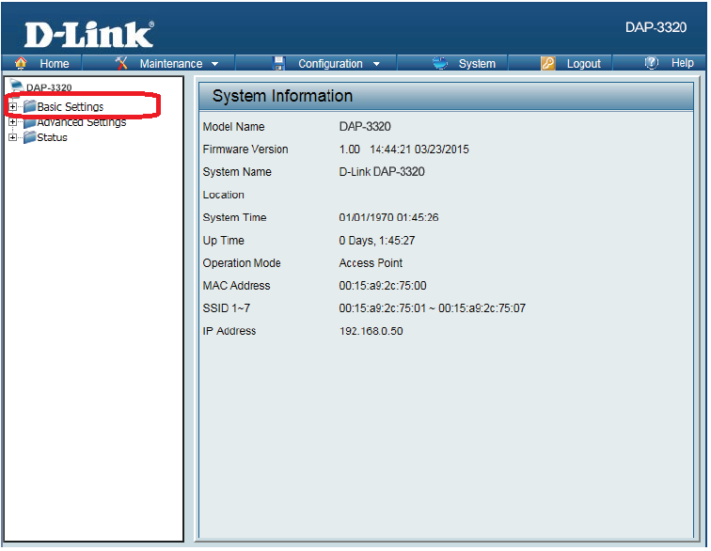
Task: Expand the Status tree node
Action: (13, 137)
